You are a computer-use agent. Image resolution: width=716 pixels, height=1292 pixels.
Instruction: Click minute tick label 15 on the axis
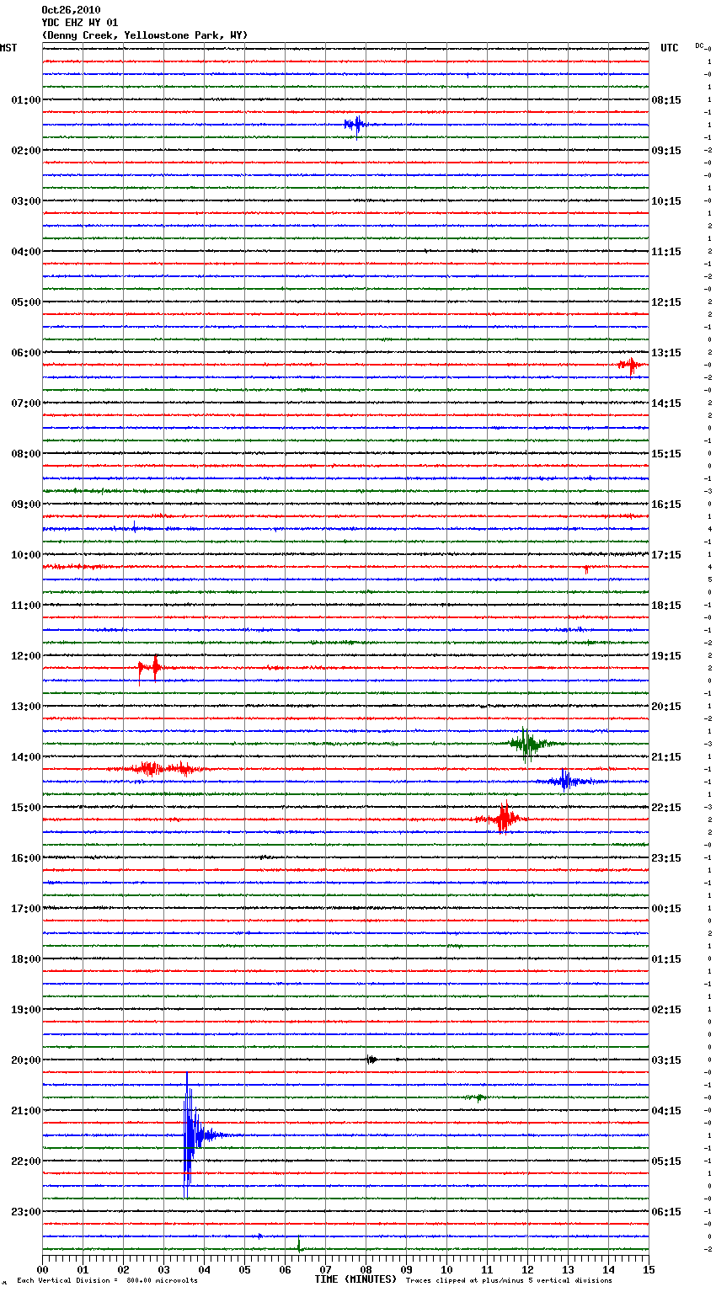pyautogui.click(x=649, y=1269)
